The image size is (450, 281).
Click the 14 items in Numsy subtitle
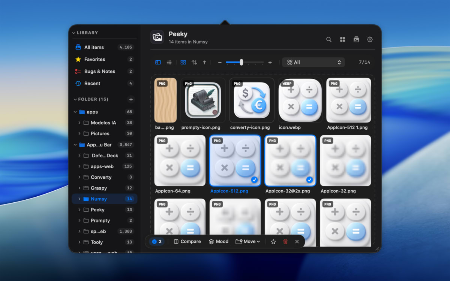click(188, 42)
